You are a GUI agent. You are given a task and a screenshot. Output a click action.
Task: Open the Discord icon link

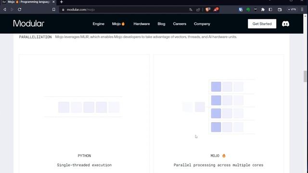[285, 24]
